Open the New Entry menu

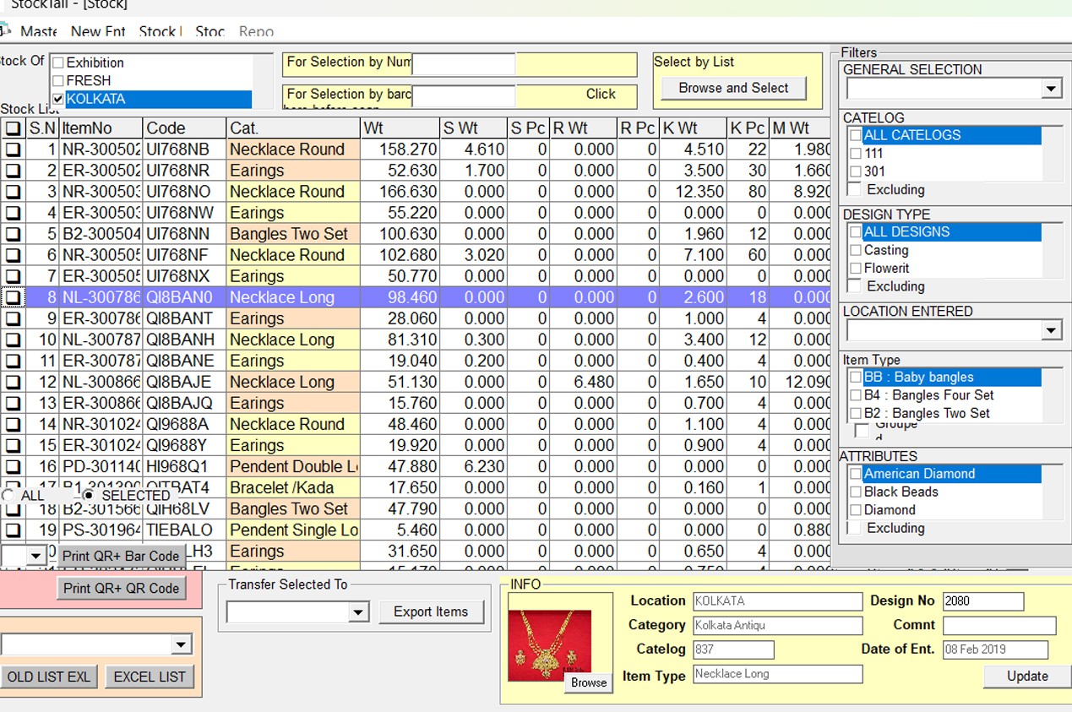tap(98, 31)
